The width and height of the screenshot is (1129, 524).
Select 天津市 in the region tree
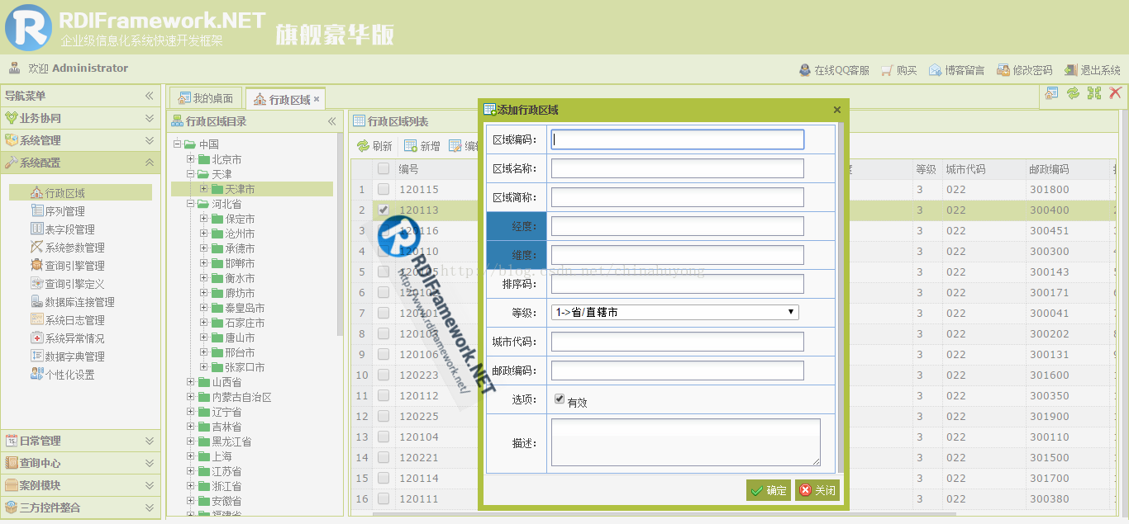click(240, 189)
